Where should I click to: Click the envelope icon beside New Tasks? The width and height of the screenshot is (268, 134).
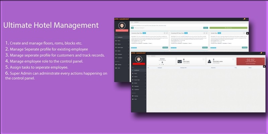[179, 61]
